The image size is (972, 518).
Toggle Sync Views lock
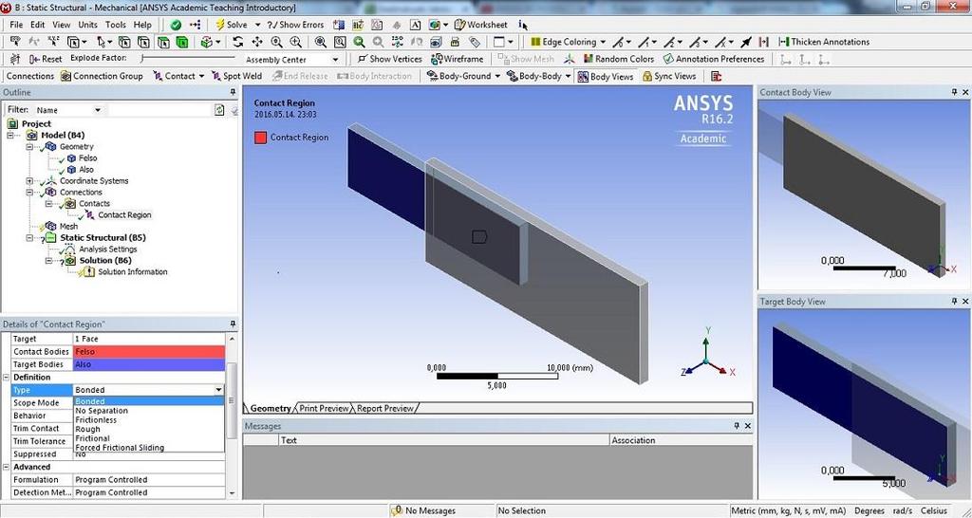[669, 76]
